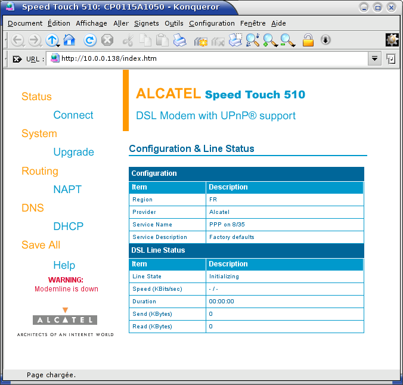Print the page with the printer icon

pos(179,40)
